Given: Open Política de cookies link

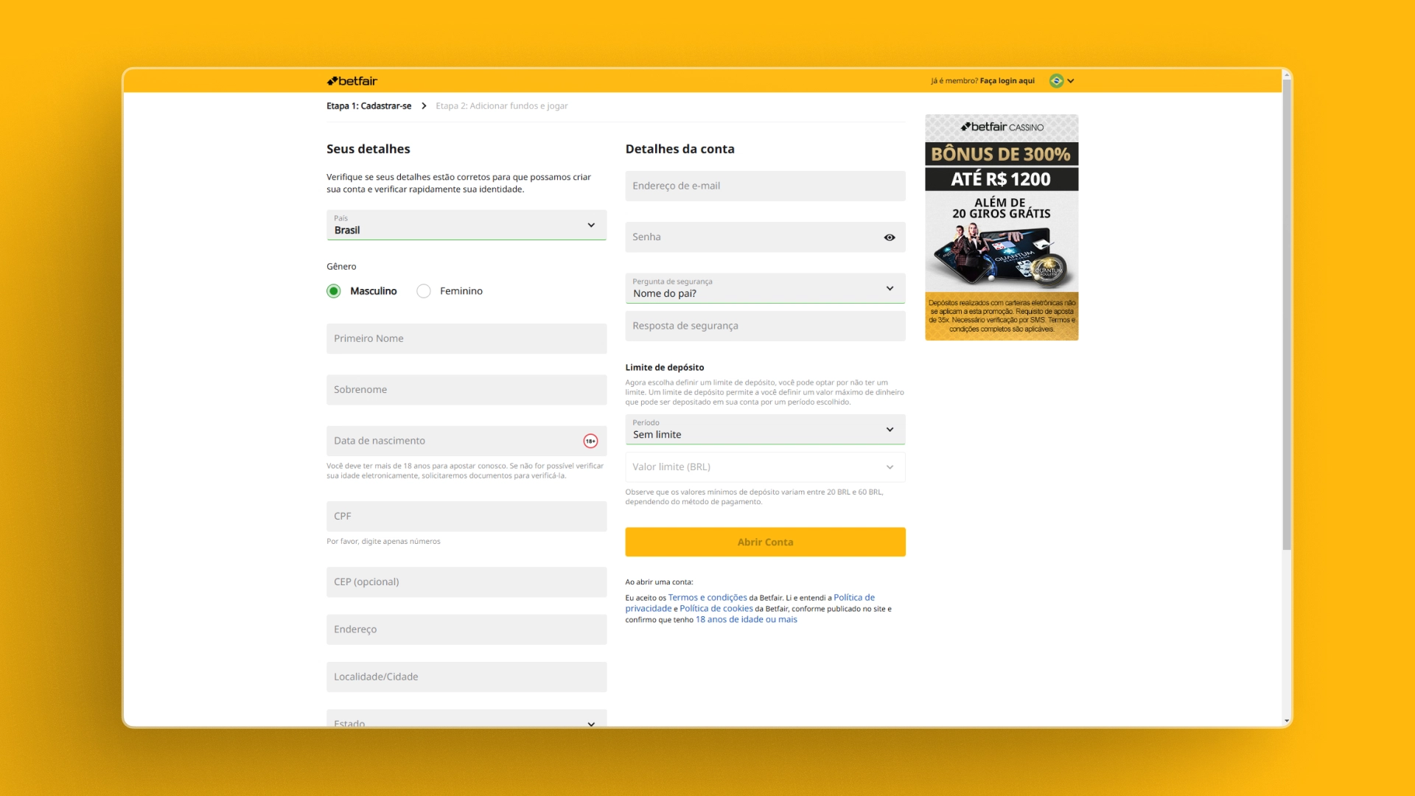Looking at the screenshot, I should click(x=716, y=609).
